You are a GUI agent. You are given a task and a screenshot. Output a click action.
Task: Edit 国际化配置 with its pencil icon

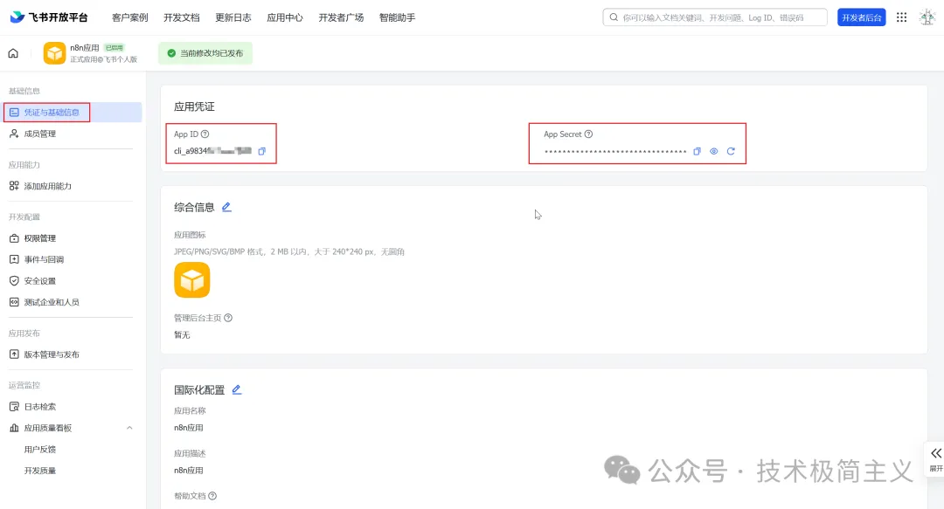236,389
